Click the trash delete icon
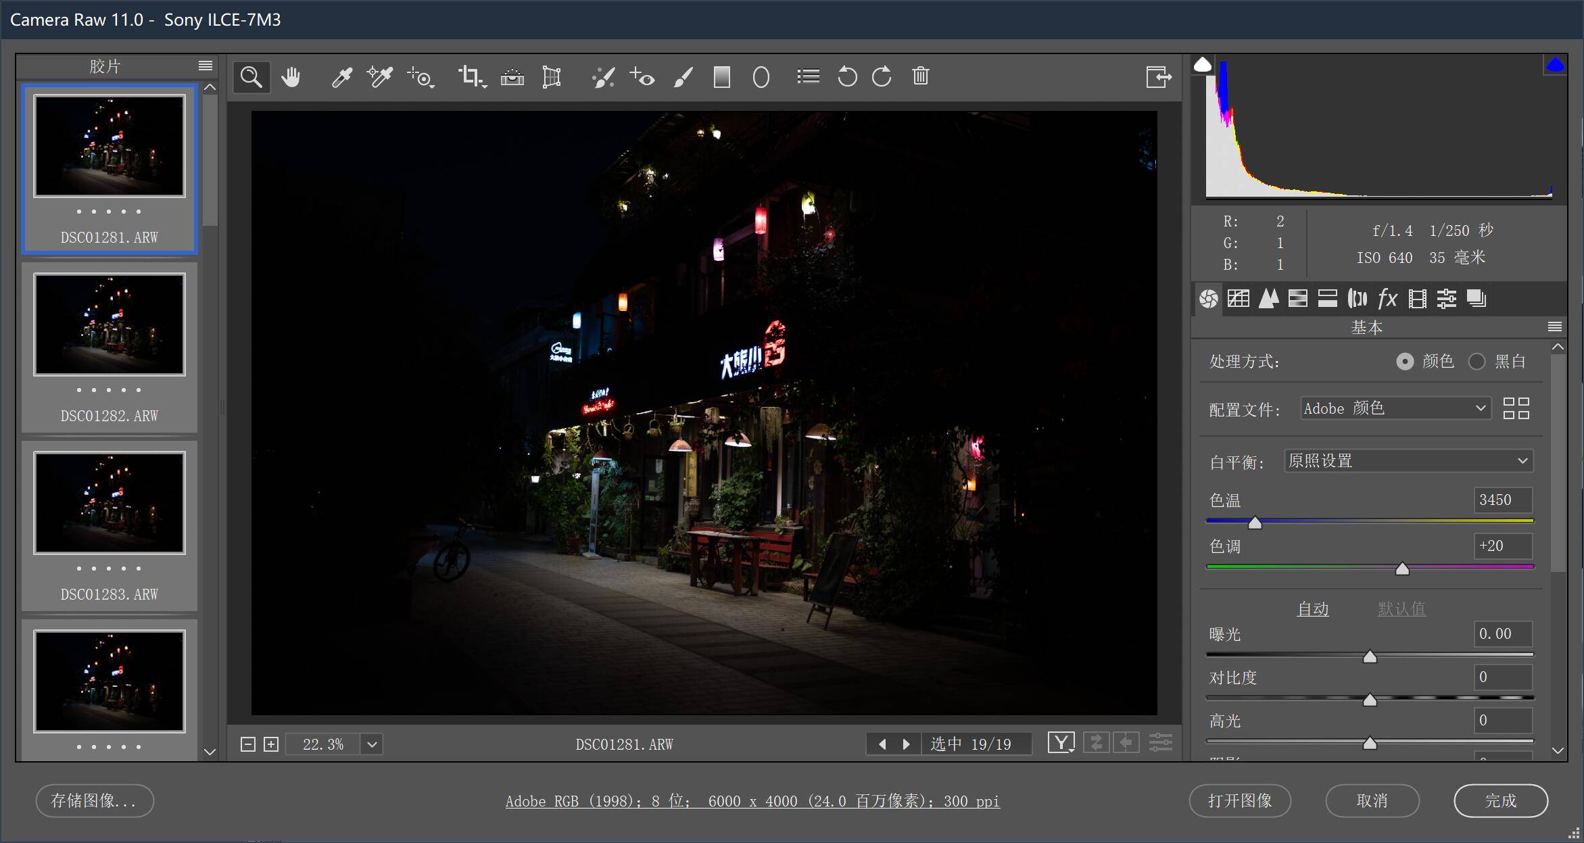1584x843 pixels. (920, 76)
